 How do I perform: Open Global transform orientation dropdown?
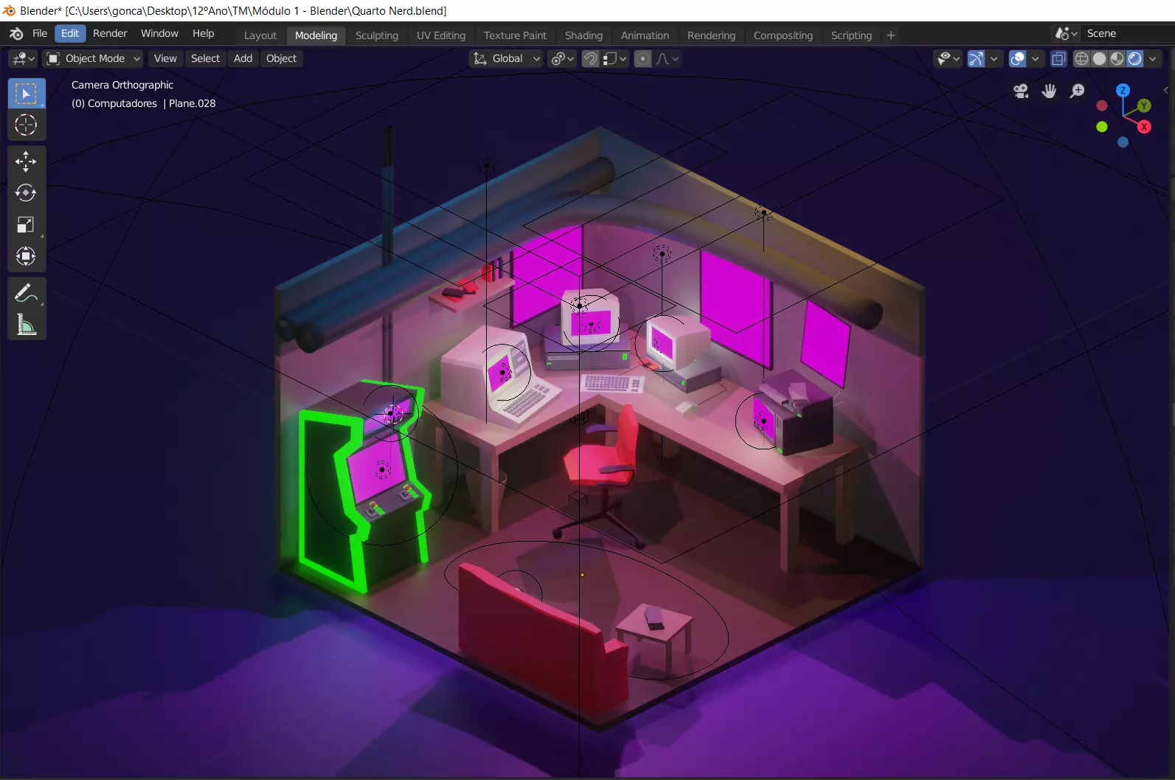(506, 59)
